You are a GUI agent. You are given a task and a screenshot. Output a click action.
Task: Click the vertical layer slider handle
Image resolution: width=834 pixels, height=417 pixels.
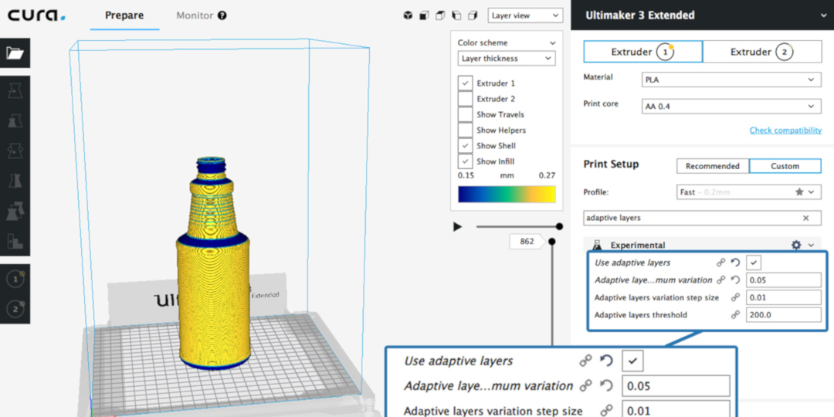(552, 242)
